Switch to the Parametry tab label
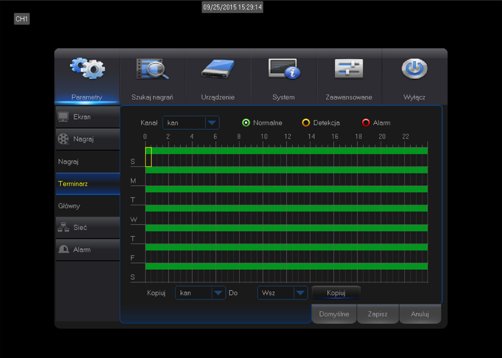The image size is (502, 358). click(x=87, y=97)
